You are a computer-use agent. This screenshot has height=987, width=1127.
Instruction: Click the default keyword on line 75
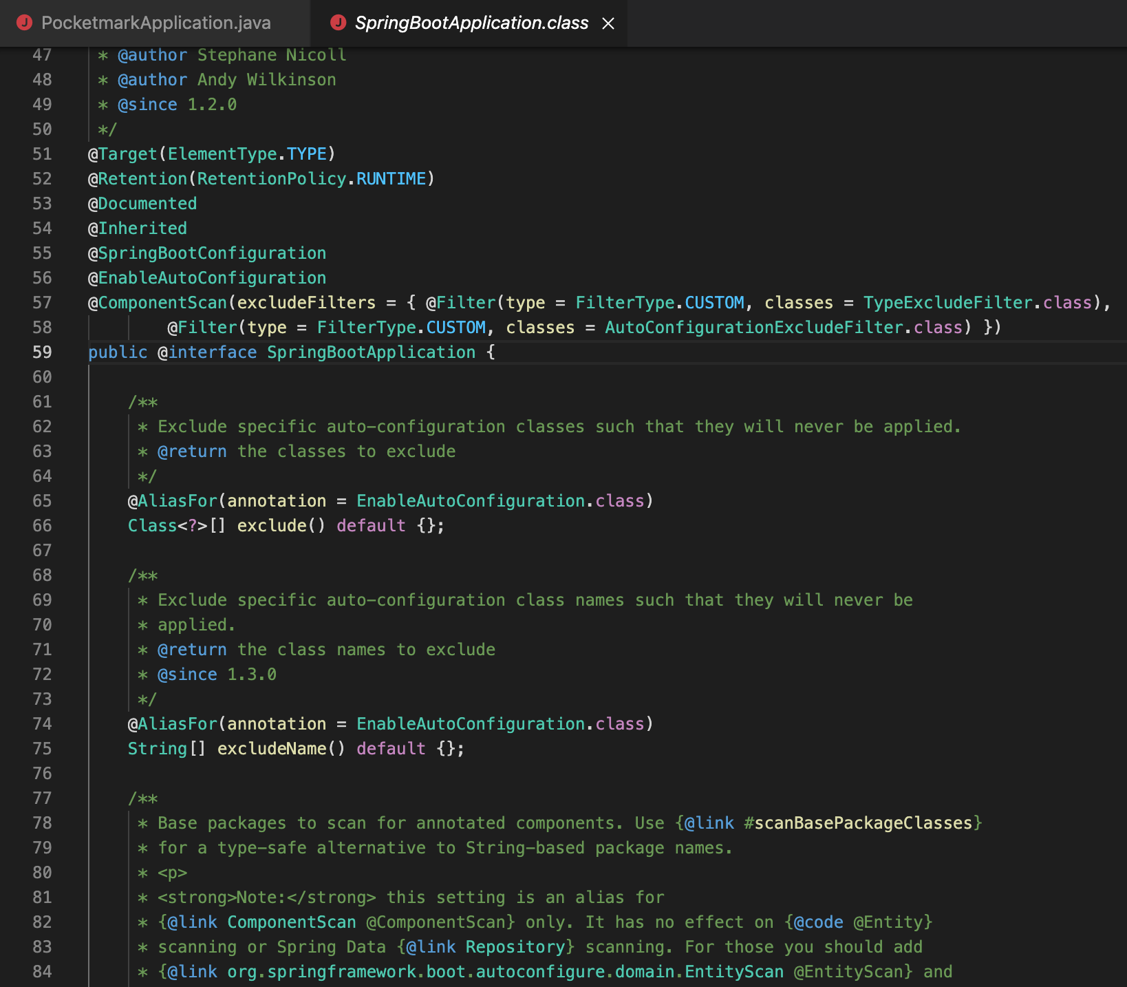[391, 749]
